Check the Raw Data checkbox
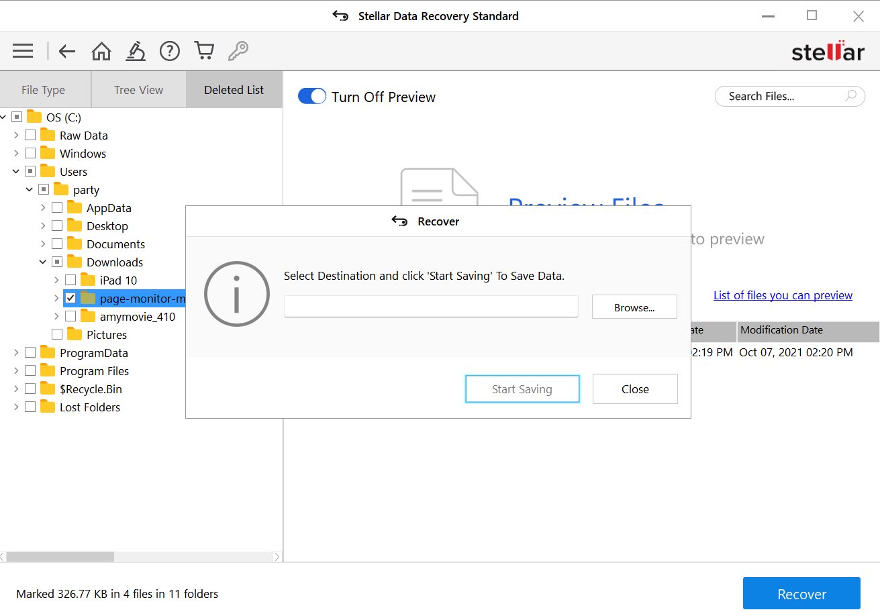 [x=30, y=135]
